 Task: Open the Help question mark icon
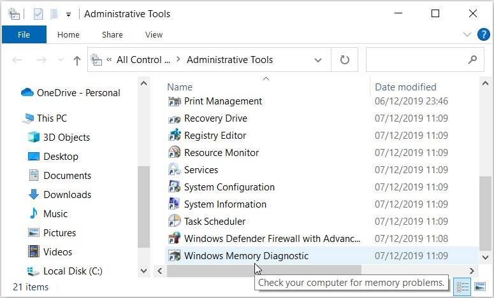[x=483, y=34]
